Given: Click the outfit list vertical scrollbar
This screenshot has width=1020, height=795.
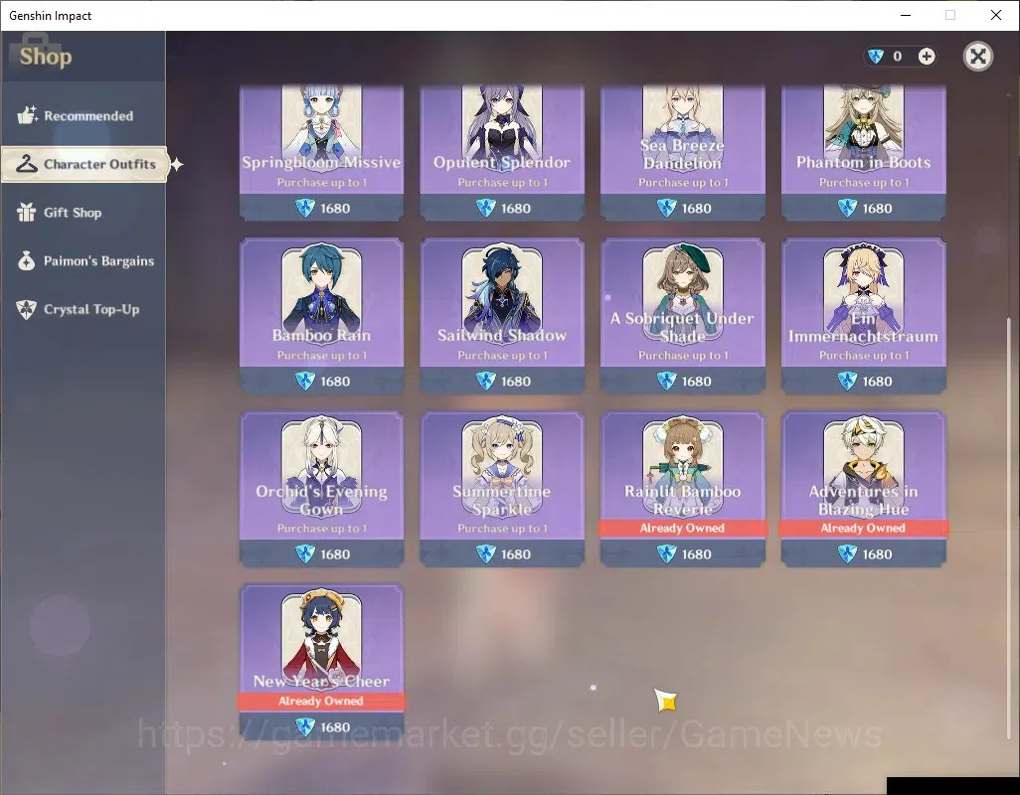Looking at the screenshot, I should [x=1009, y=528].
